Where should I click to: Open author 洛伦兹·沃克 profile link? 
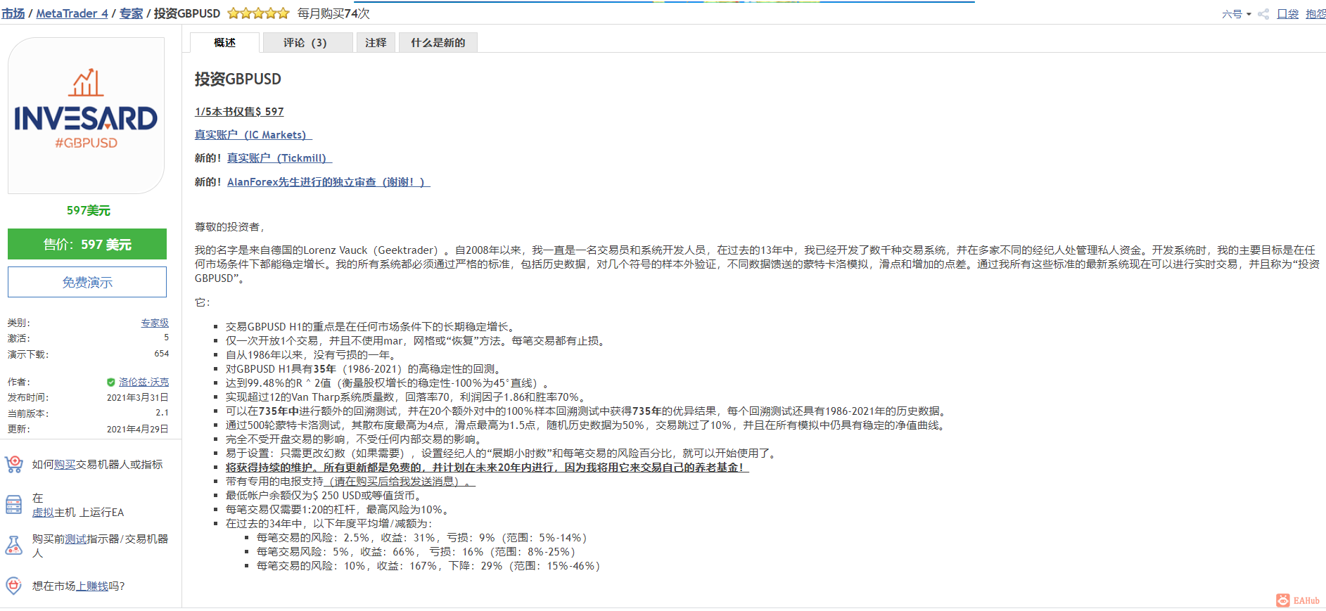(144, 382)
